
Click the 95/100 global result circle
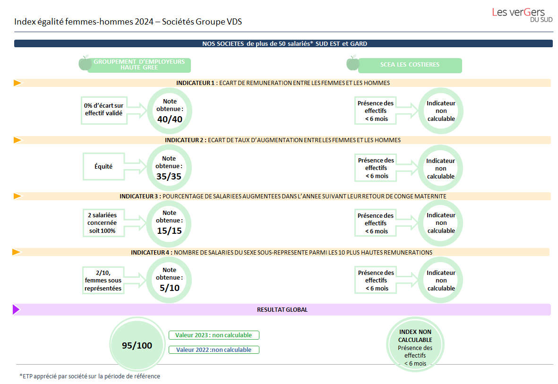point(137,345)
